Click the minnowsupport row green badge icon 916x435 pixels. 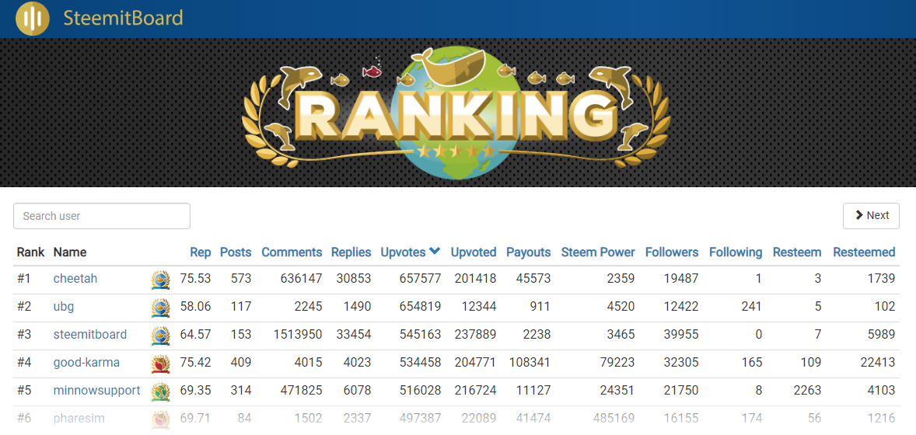click(160, 391)
